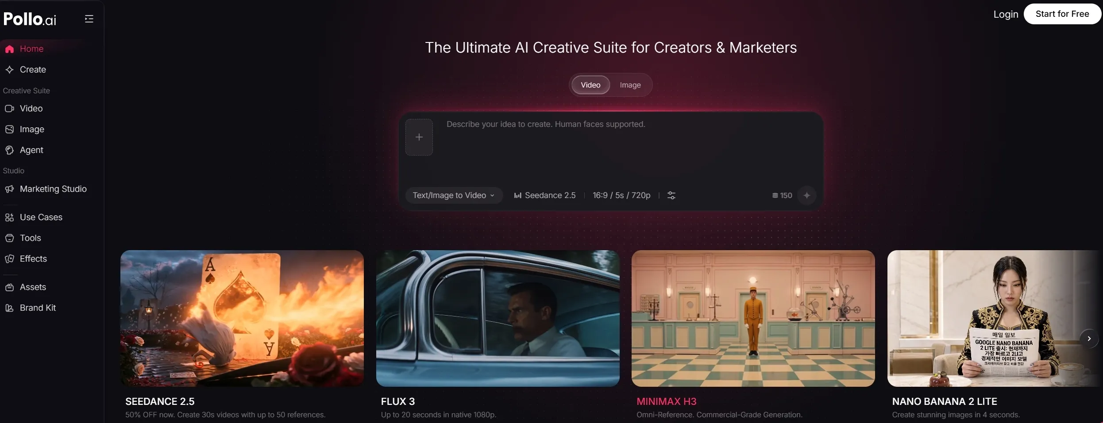Click the Brand Kit icon
The width and height of the screenshot is (1103, 423).
coord(9,308)
